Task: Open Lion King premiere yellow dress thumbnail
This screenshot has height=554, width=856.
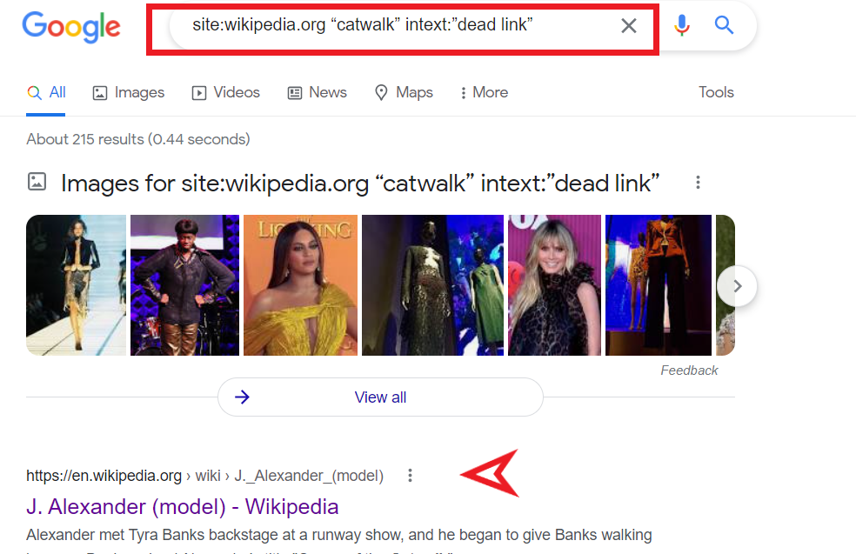Action: click(300, 285)
